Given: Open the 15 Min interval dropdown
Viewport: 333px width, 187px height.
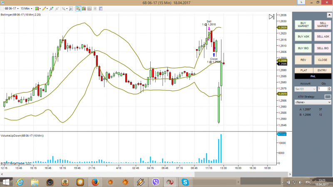Looking at the screenshot, I should click(x=26, y=8).
